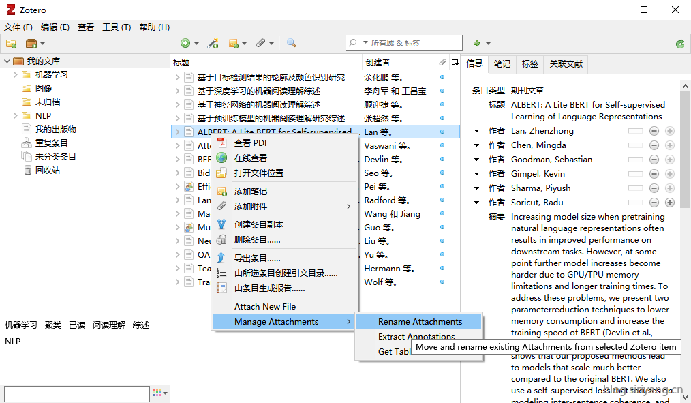Screen dimensions: 691x403
Task: Click the green Locate arrow icon
Action: pos(476,43)
